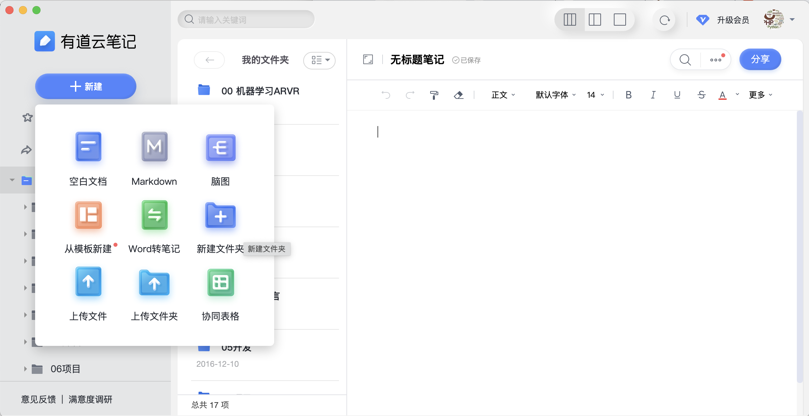This screenshot has width=809, height=416.
Task: Click the 有道云笔记 logo
Action: point(85,41)
